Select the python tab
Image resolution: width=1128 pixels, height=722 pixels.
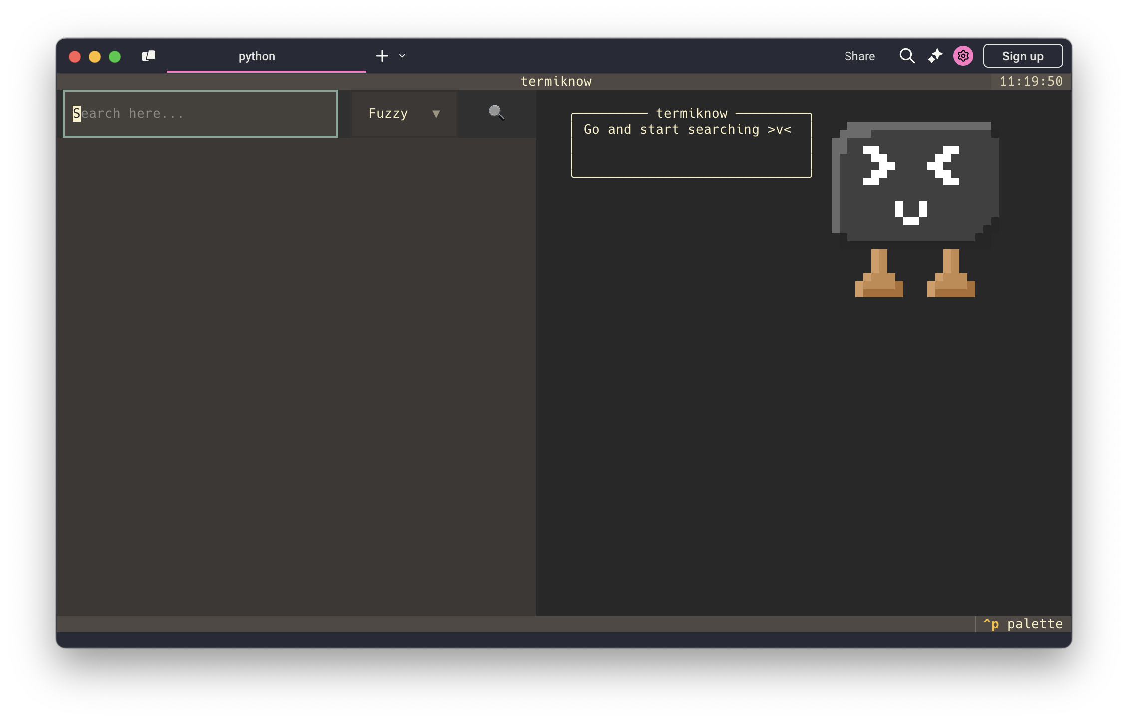point(257,56)
